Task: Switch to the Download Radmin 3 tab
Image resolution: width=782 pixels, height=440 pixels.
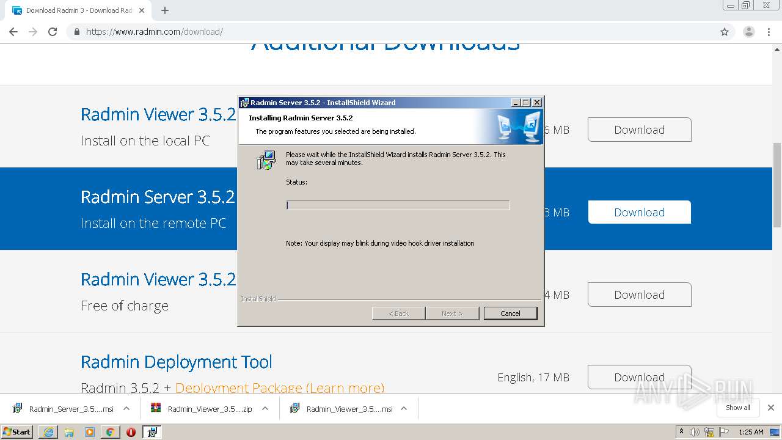Action: pyautogui.click(x=78, y=10)
